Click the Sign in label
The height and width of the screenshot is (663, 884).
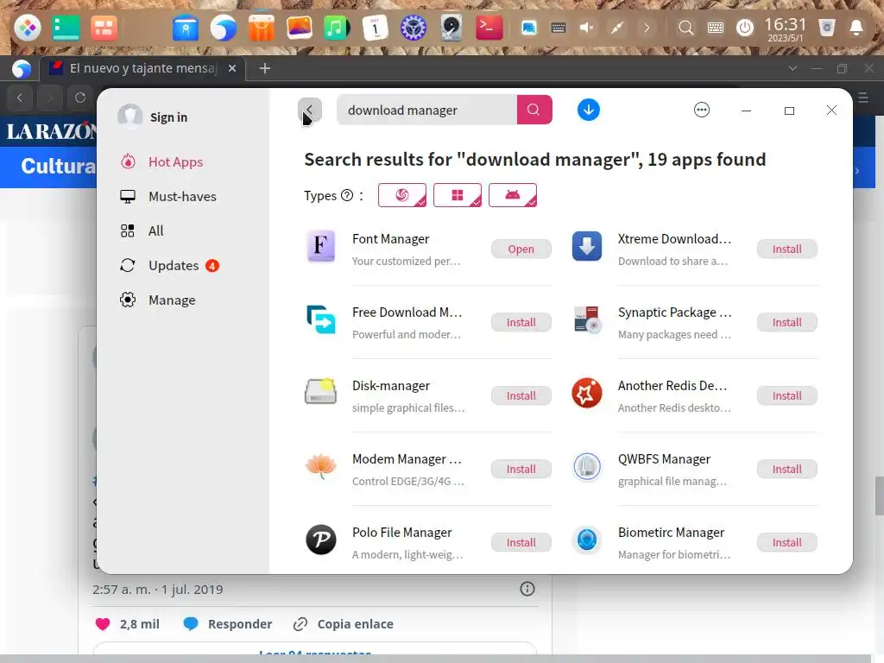pyautogui.click(x=168, y=117)
